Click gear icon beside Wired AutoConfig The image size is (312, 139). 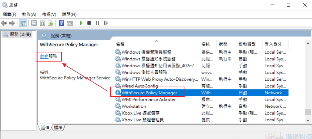pyautogui.click(x=118, y=86)
